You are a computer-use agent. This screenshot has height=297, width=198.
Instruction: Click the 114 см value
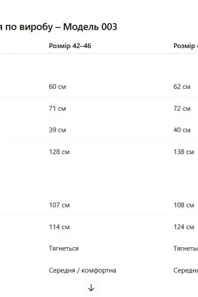(x=59, y=227)
